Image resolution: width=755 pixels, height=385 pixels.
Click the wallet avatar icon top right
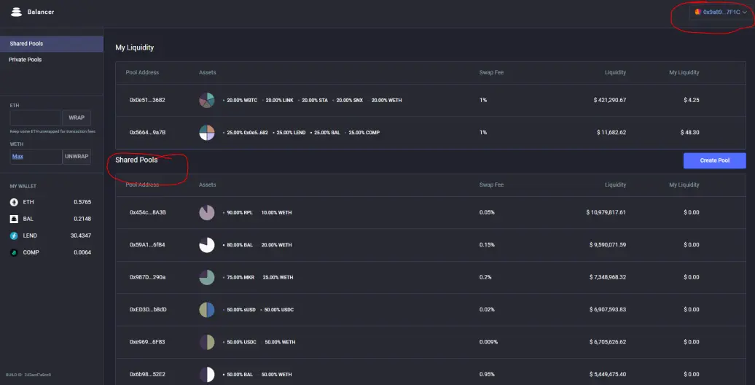(697, 12)
